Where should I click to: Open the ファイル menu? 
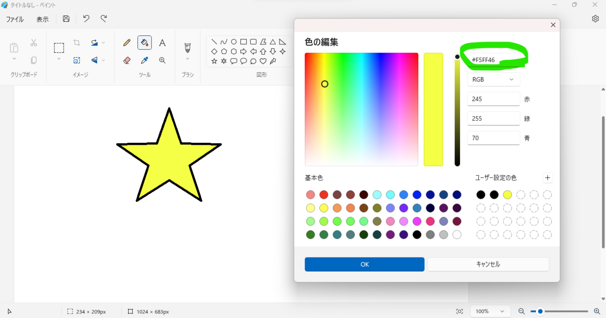click(x=15, y=19)
